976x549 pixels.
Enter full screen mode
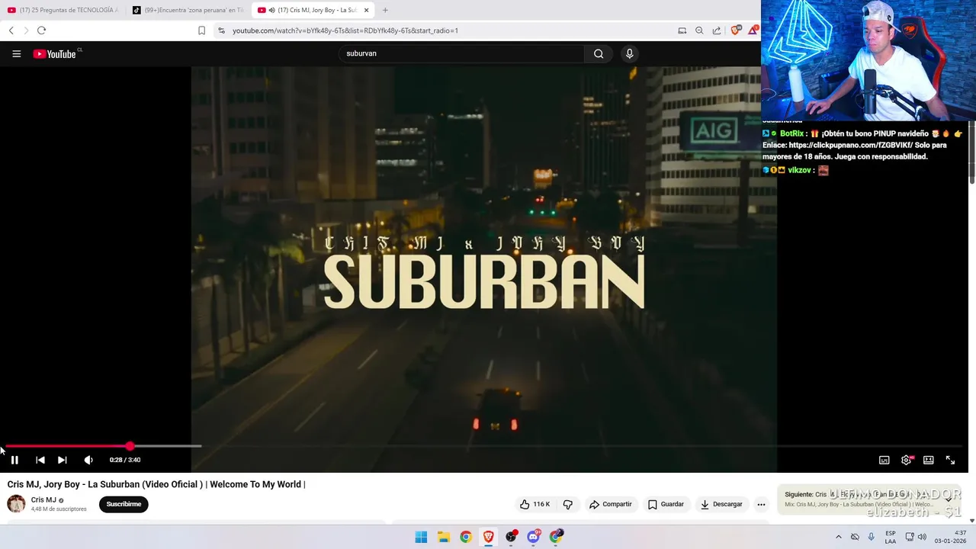pyautogui.click(x=951, y=460)
